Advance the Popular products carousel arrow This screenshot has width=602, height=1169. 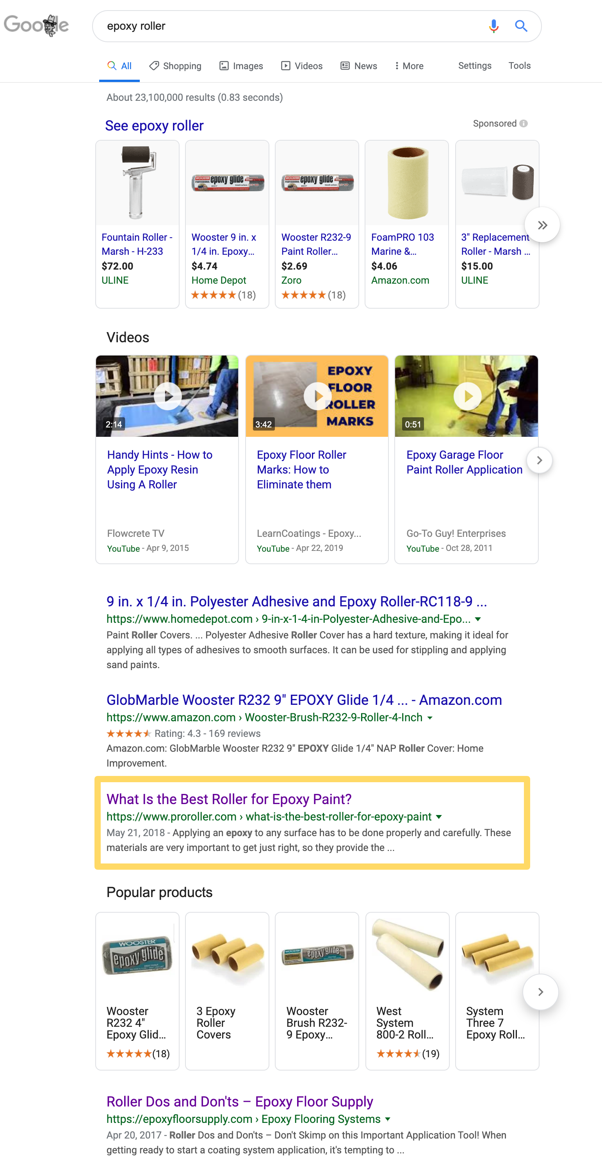tap(540, 992)
